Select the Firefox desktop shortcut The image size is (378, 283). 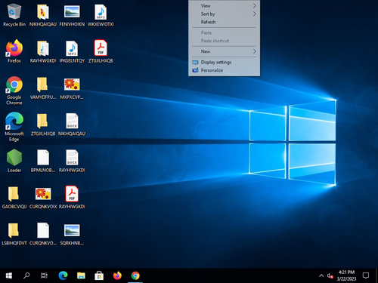pyautogui.click(x=14, y=51)
